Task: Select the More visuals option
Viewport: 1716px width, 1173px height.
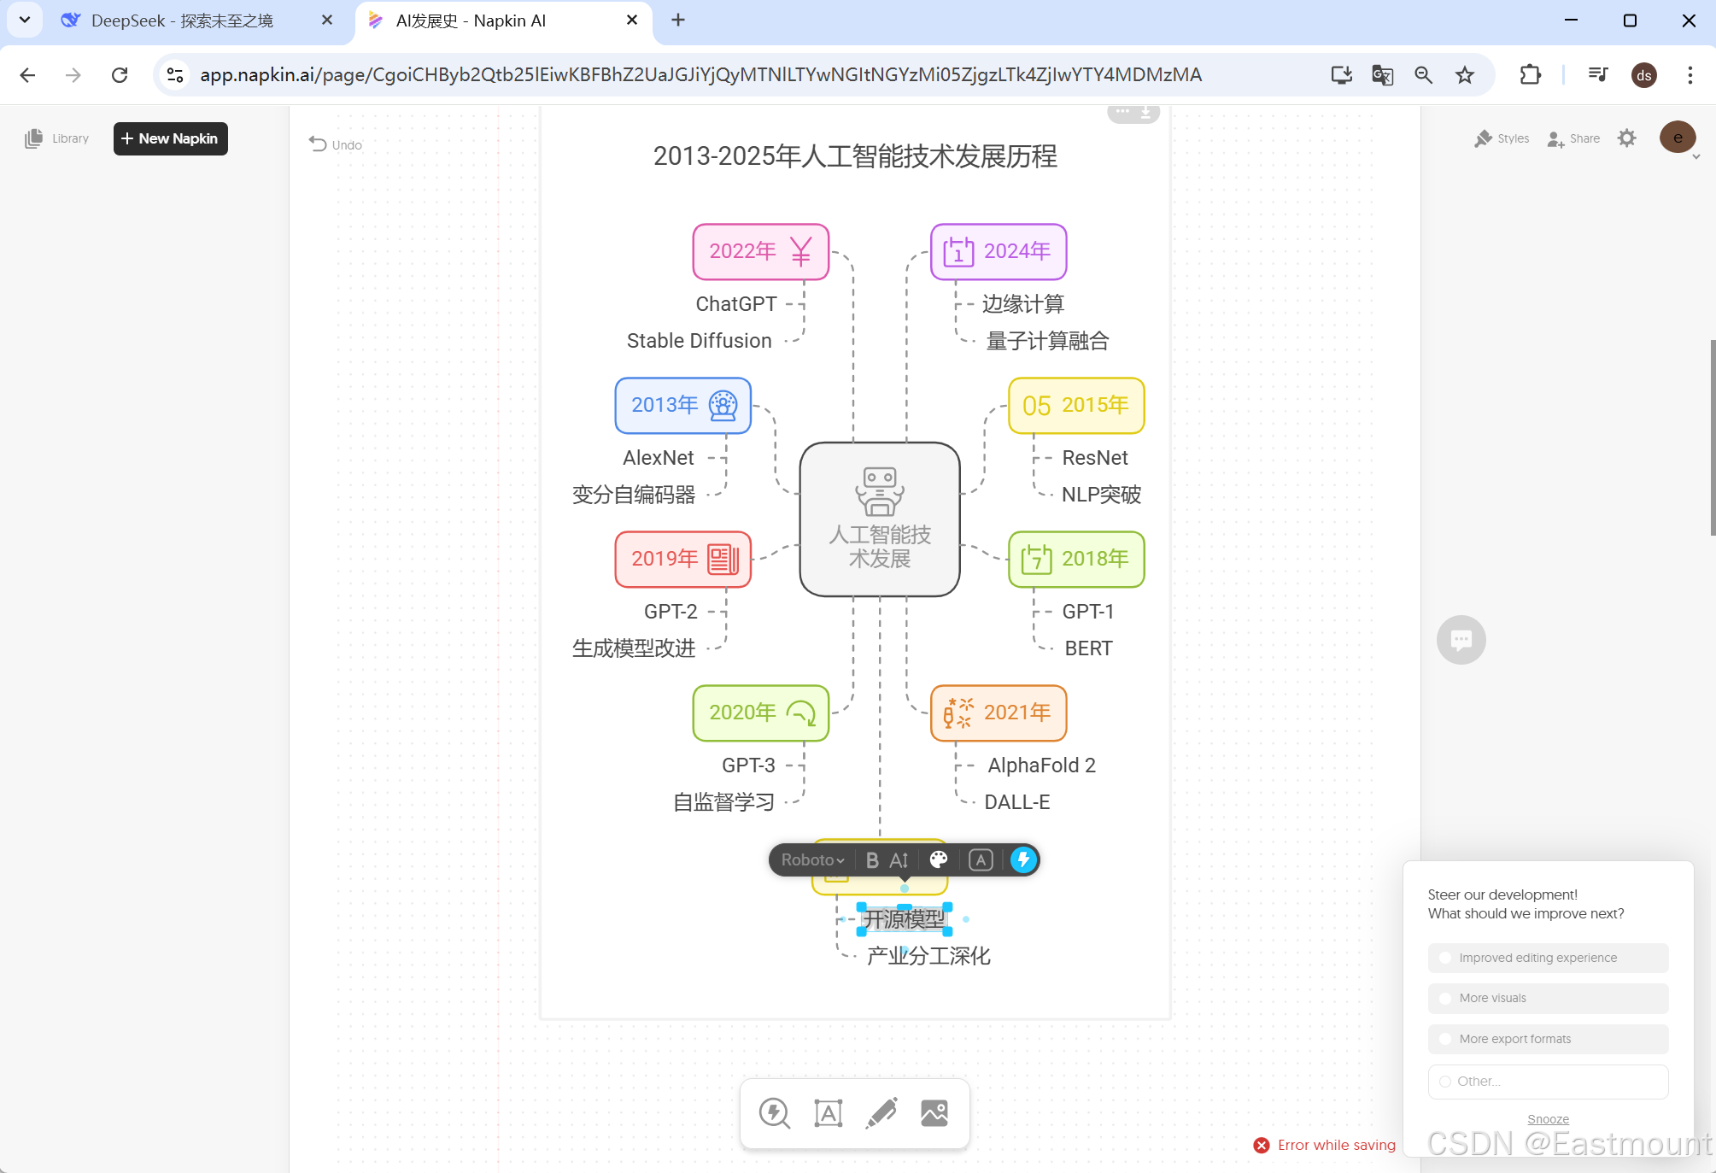Action: (x=1548, y=998)
